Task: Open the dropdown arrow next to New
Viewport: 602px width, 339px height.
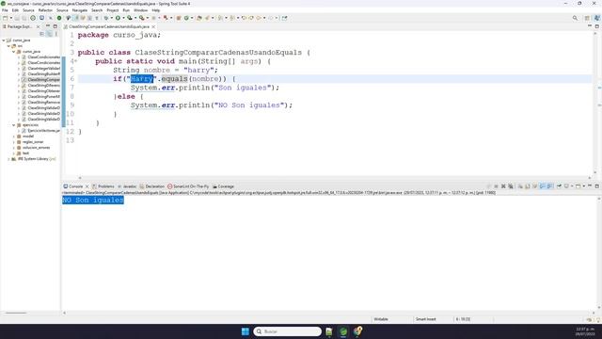Action: 10,18
